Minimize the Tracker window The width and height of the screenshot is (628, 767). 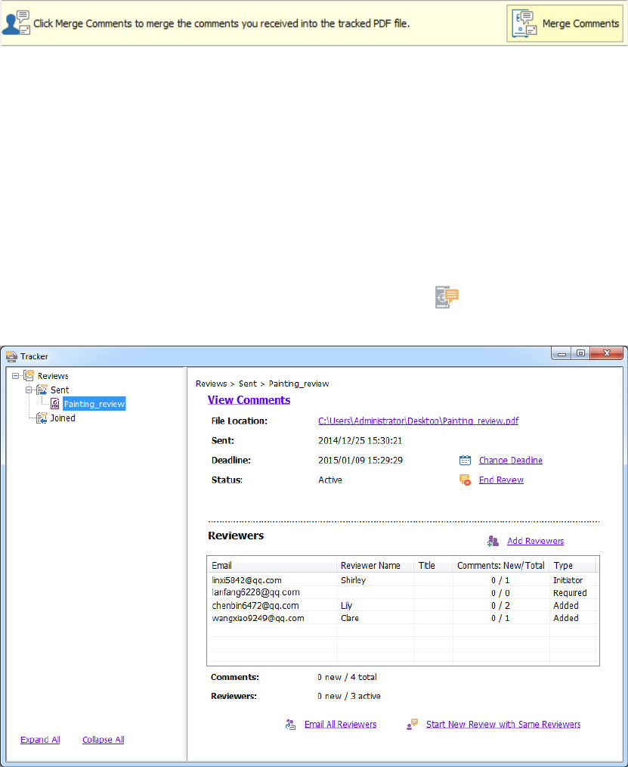point(562,353)
